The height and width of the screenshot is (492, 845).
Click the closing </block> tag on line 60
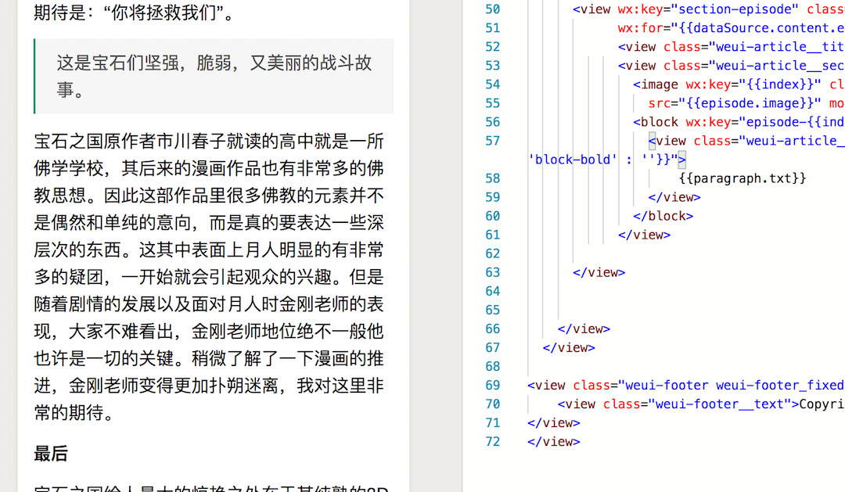pos(663,216)
